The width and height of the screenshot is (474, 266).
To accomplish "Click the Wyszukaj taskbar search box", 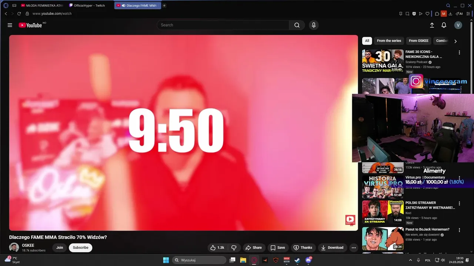I will point(199,260).
